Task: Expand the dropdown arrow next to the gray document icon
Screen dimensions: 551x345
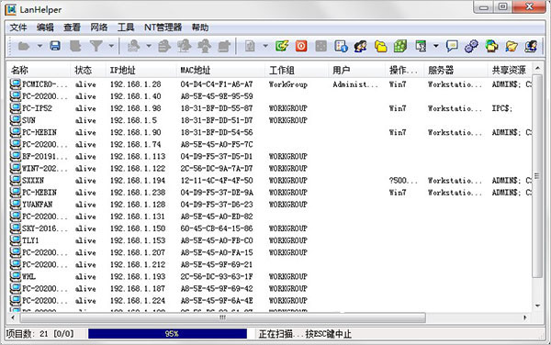Action: tap(265, 46)
